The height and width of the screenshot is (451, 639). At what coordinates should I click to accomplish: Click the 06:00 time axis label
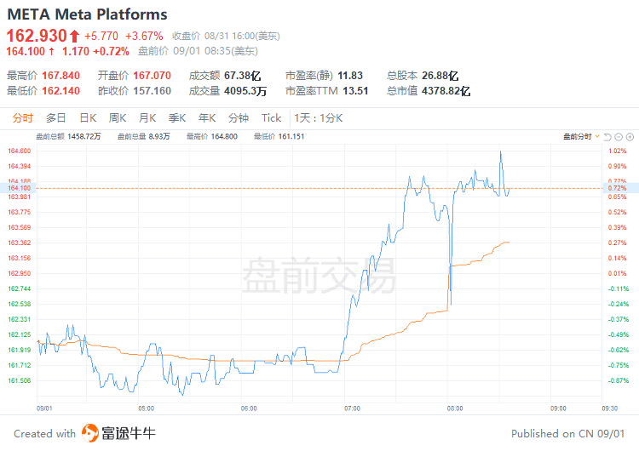point(249,408)
